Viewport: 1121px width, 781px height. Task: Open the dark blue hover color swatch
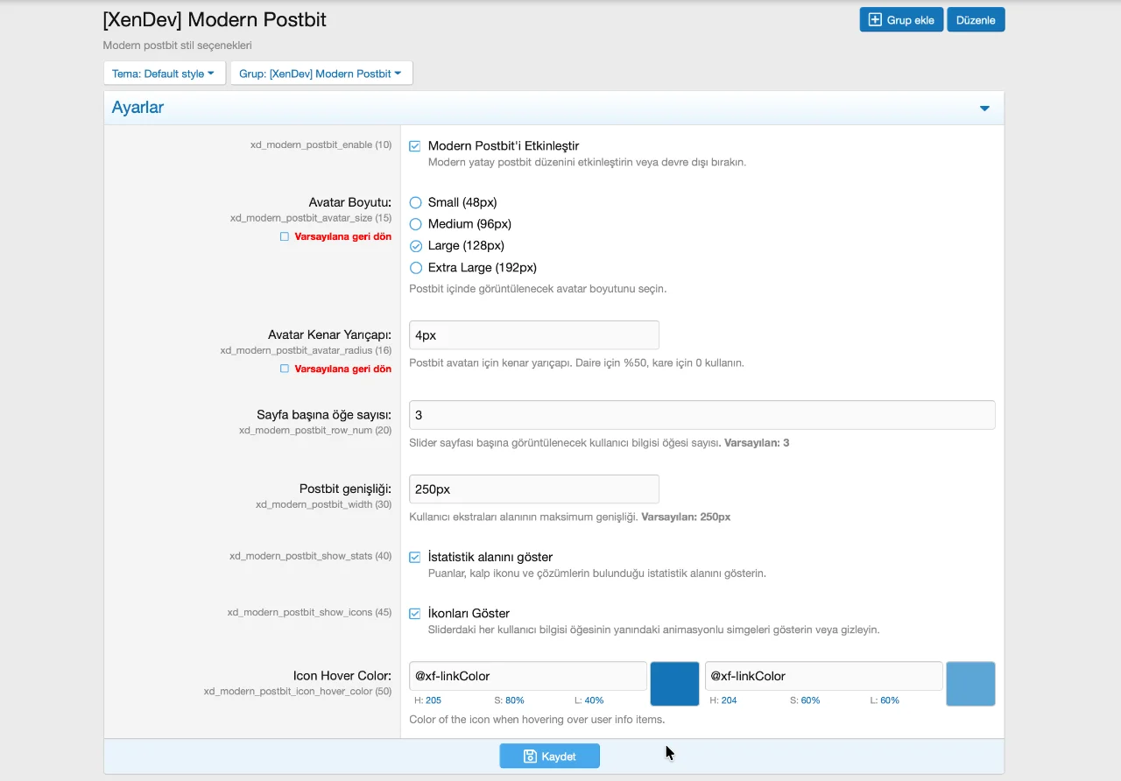[x=674, y=684]
